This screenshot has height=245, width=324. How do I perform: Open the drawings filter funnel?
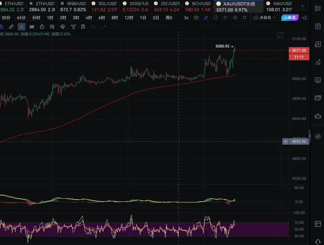pyautogui.click(x=73, y=27)
